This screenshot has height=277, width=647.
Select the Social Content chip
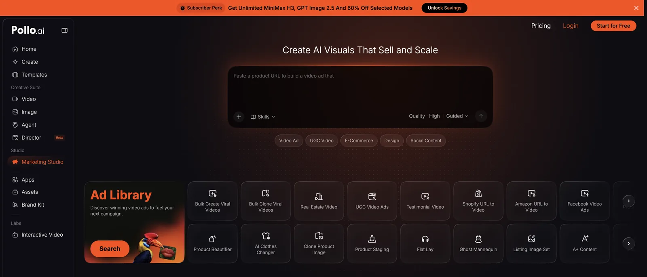tap(426, 141)
